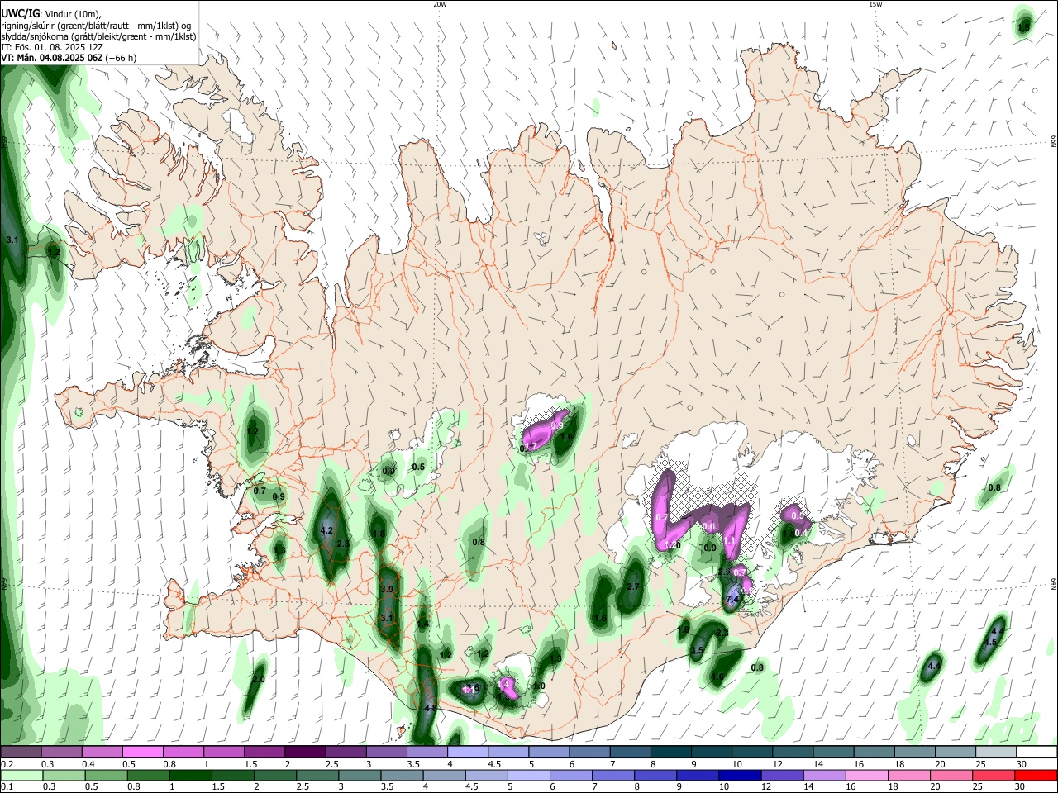The height and width of the screenshot is (793, 1058).
Task: Click the snow legend swatch labeled 6
Action: (590, 753)
